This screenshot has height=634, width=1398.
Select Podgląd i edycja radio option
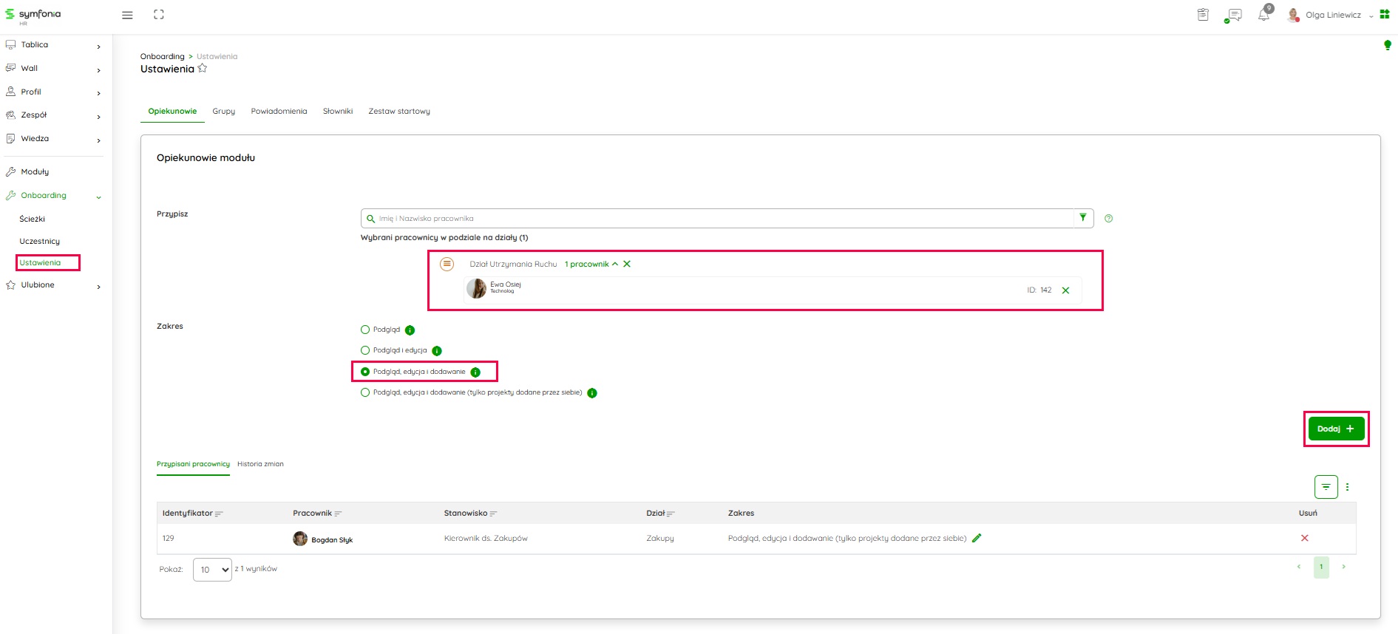[365, 351]
